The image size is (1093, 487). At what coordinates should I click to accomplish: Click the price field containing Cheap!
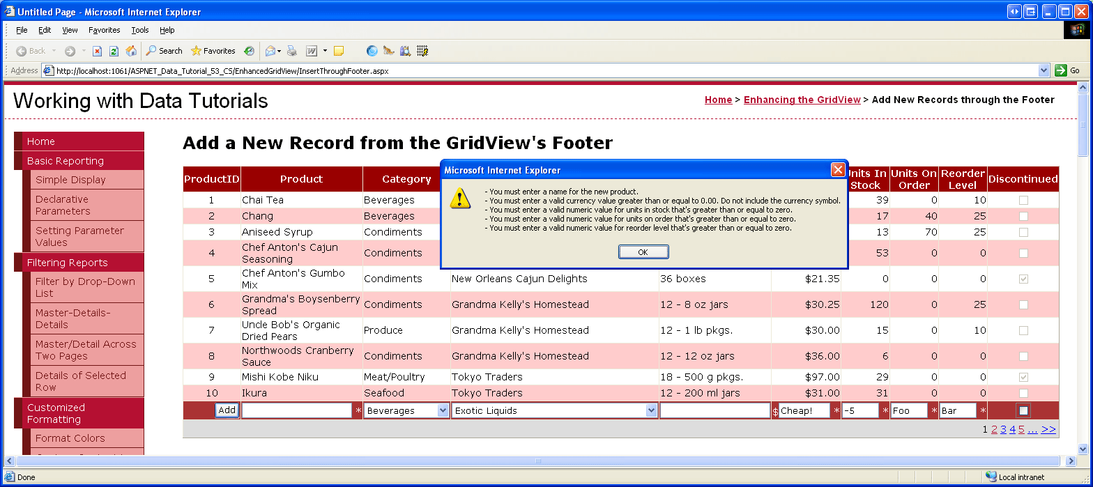pyautogui.click(x=804, y=410)
